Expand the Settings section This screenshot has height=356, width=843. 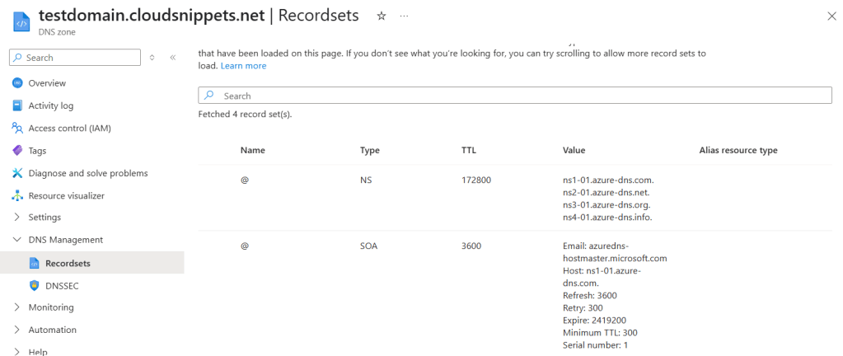17,218
